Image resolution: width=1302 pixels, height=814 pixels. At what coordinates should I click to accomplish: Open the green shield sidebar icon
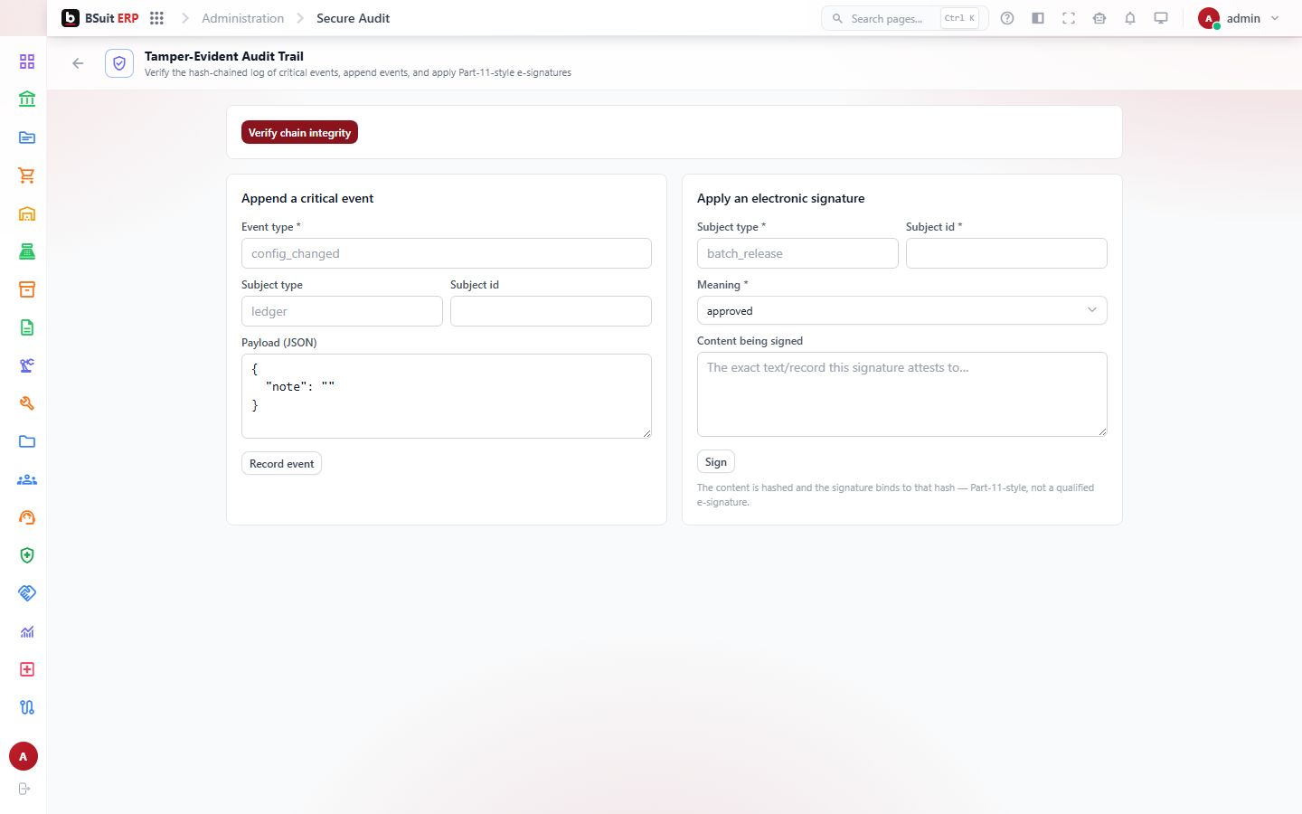[27, 555]
